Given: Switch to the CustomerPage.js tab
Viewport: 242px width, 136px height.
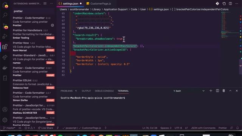Looking at the screenshot, I should (x=99, y=3).
